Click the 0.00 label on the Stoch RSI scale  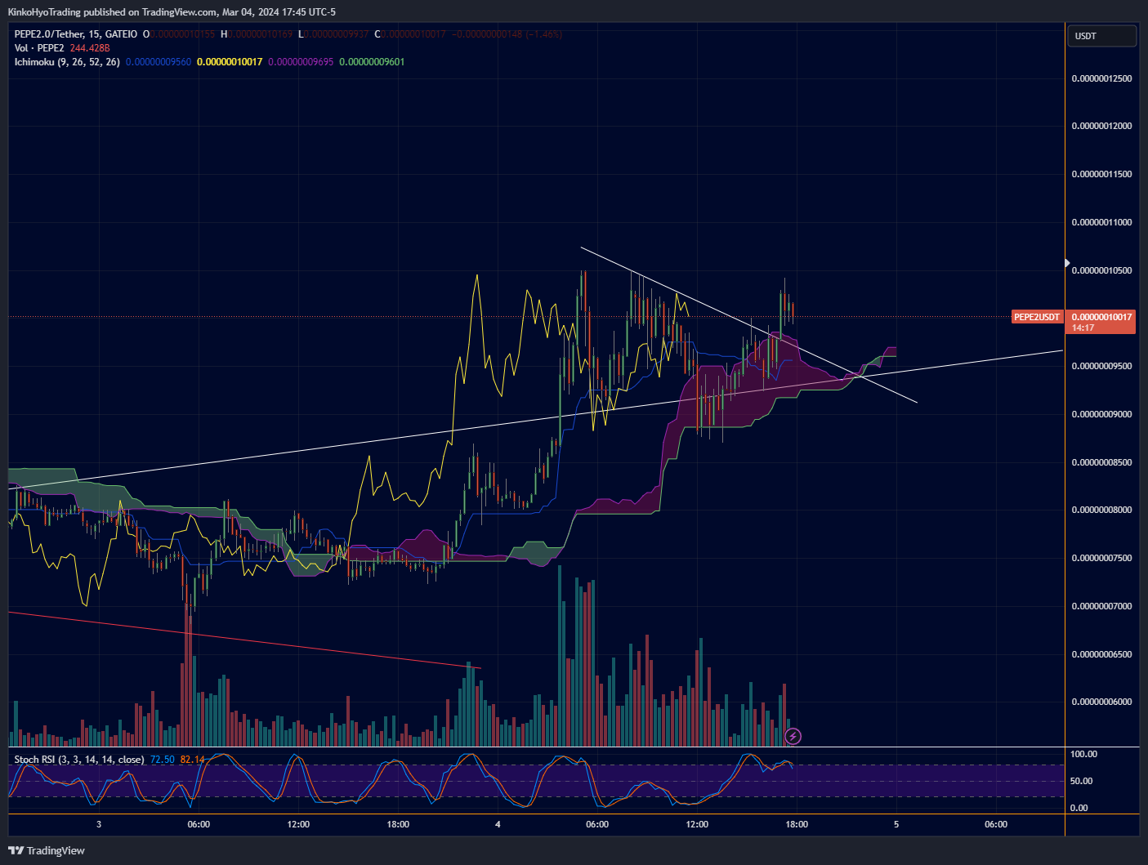1079,808
